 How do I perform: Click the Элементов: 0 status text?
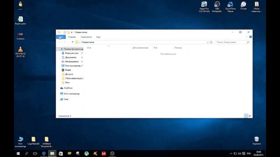pyautogui.click(x=65, y=116)
